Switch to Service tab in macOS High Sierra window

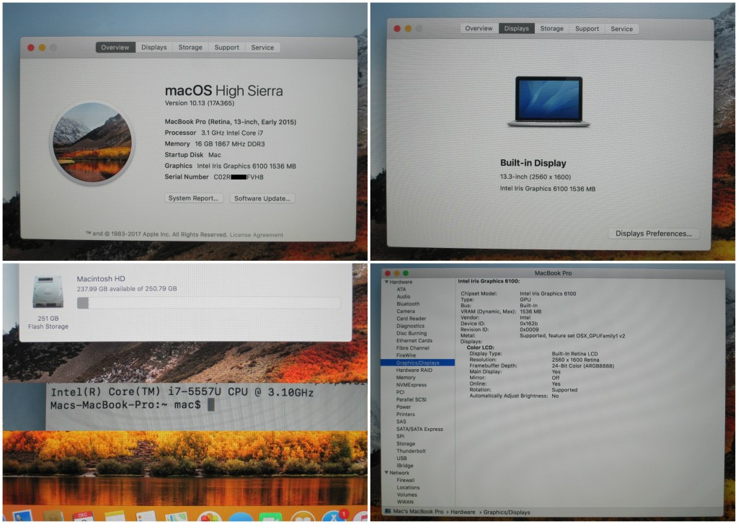[262, 48]
